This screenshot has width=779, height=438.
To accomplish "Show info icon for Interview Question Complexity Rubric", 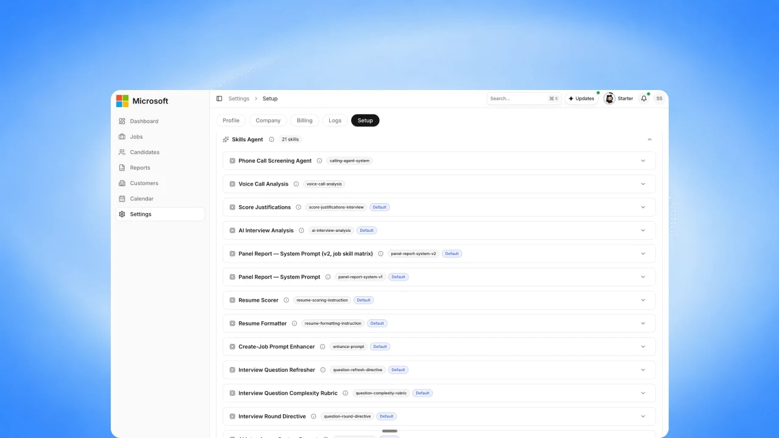I will click(345, 394).
